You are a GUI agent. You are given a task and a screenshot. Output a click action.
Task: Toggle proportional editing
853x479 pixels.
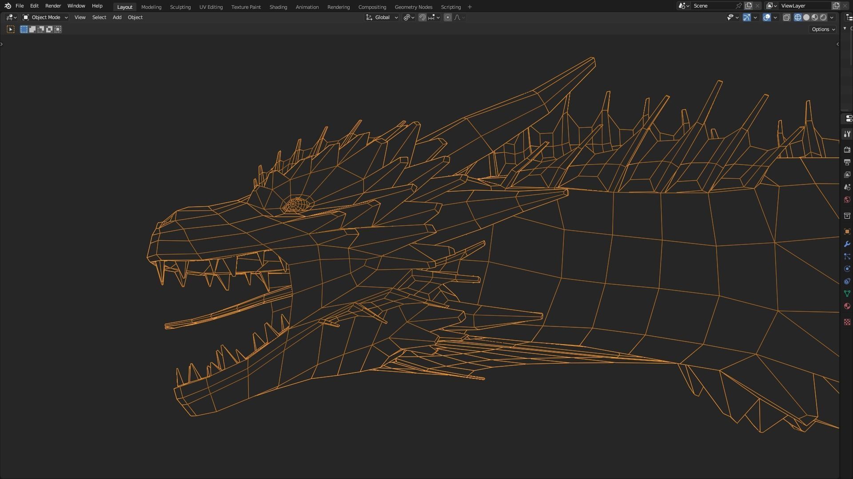(x=448, y=17)
